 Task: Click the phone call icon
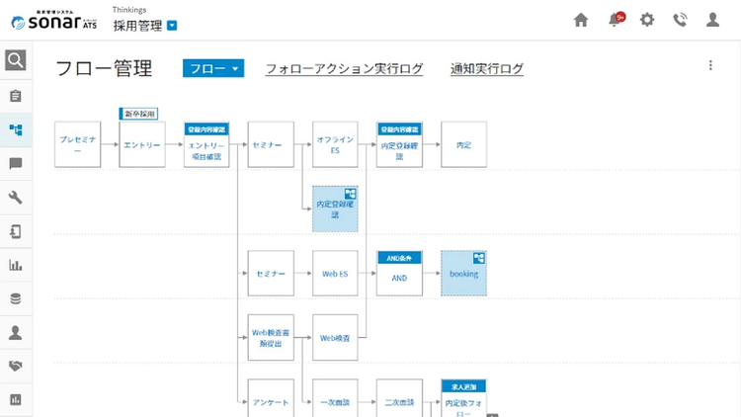click(x=680, y=20)
